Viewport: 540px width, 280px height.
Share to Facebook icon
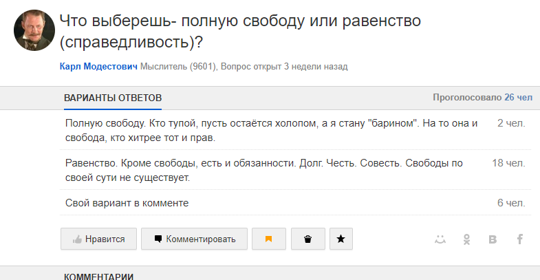pos(519,239)
